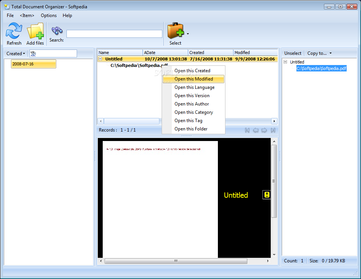
Task: Choose Open this Modified
Action: click(193, 79)
